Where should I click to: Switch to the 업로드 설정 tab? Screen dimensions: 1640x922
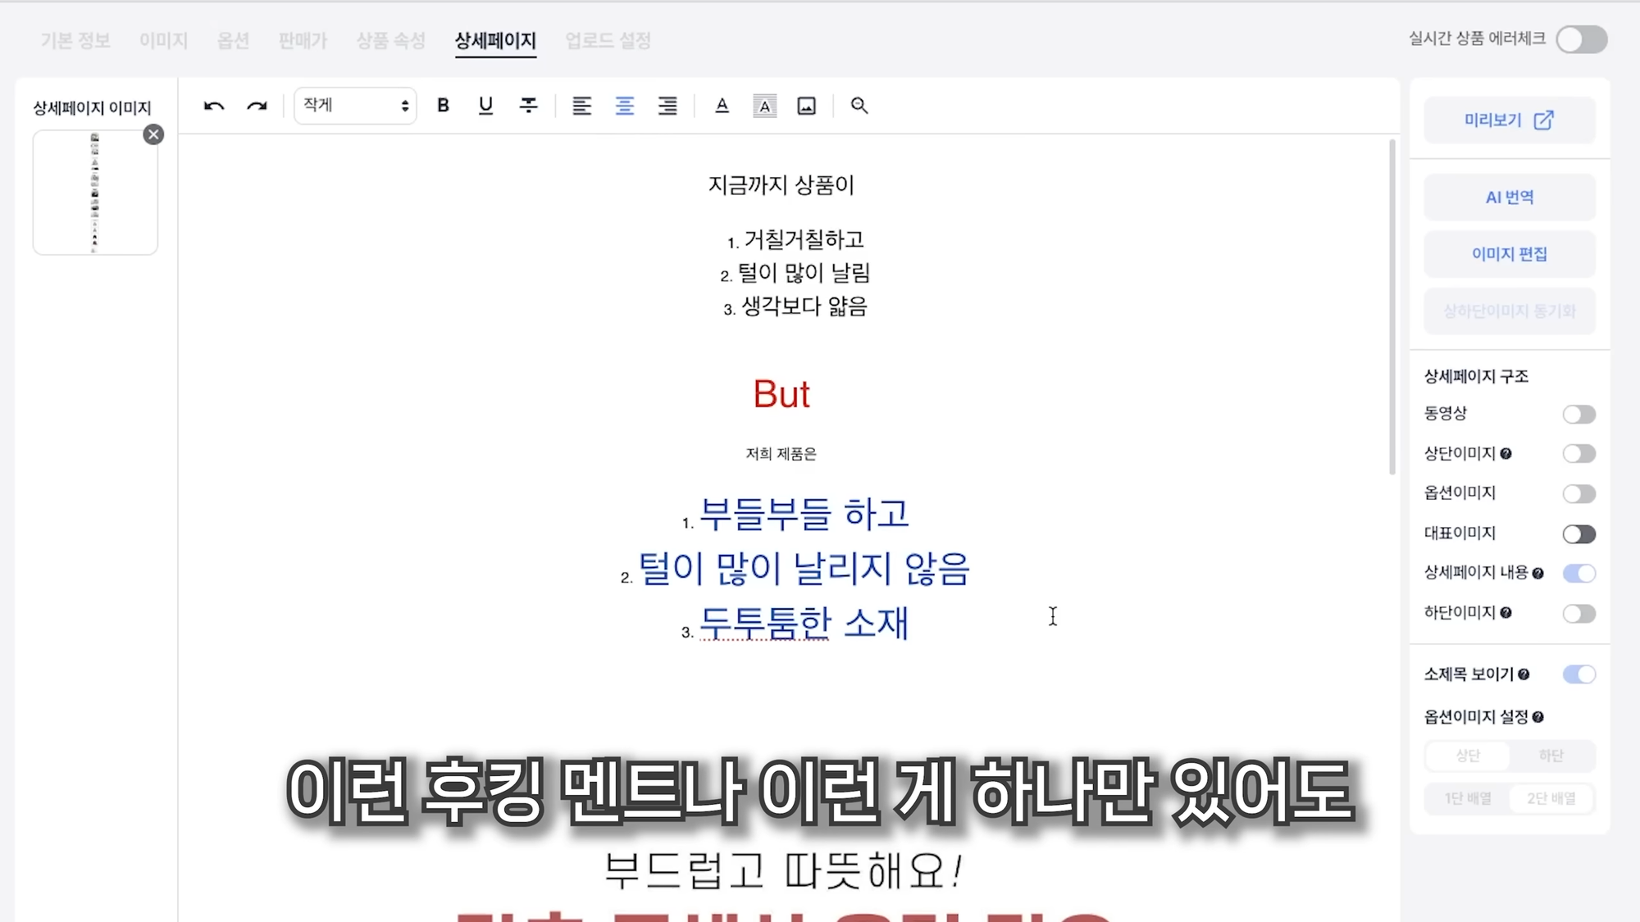607,40
